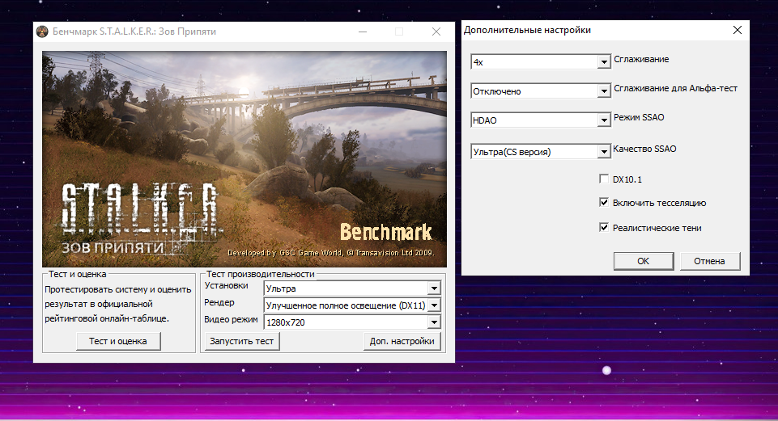Close the Дополнительные настройки dialog
778x421 pixels.
738,30
